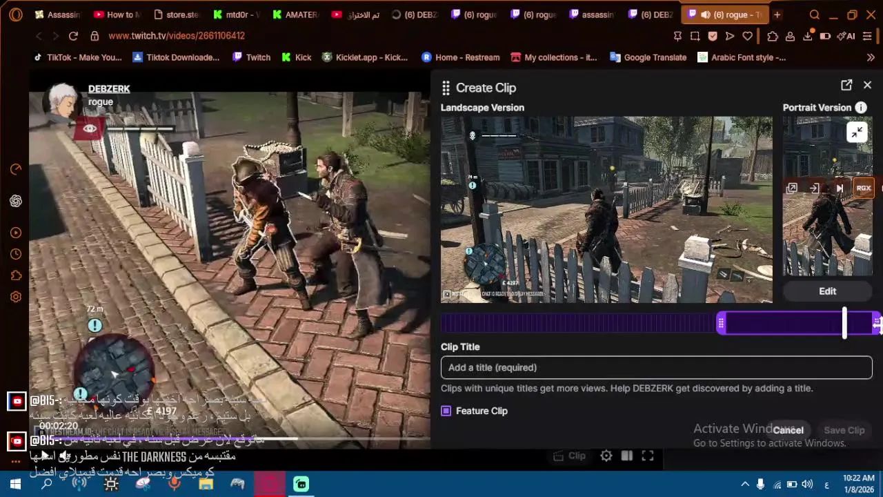The image size is (883, 497).
Task: Open the ad blocker shield icon
Action: 713,36
